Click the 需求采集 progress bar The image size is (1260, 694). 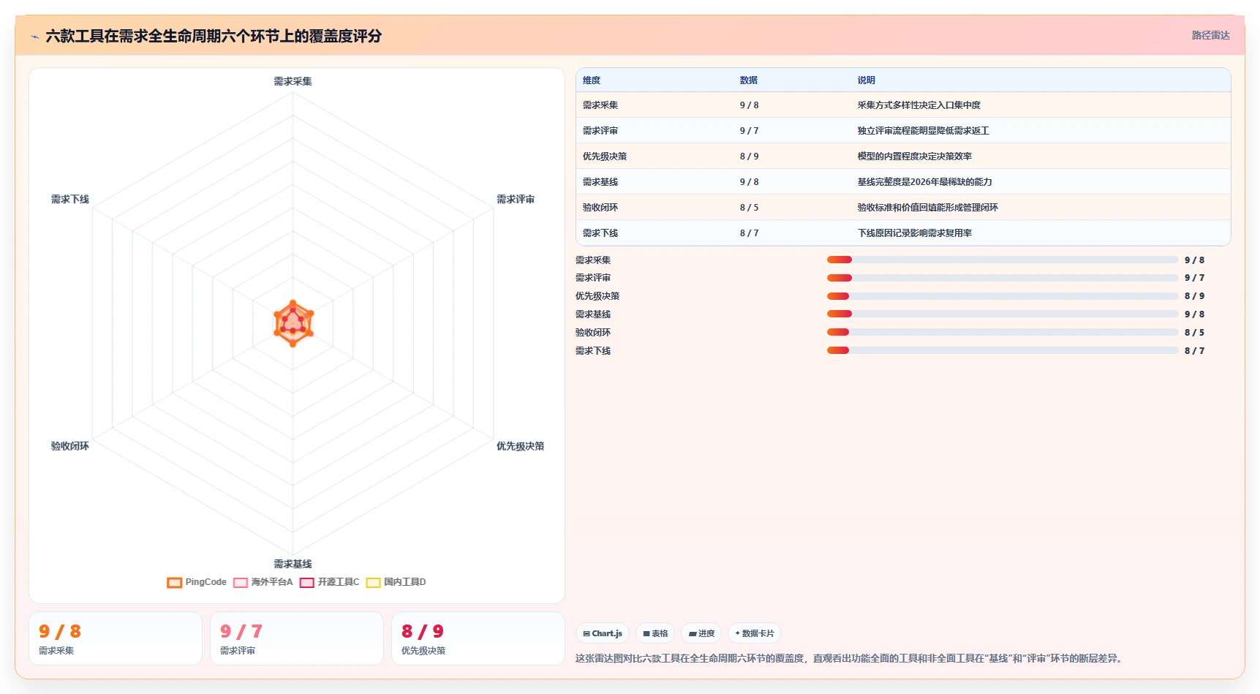[1003, 260]
